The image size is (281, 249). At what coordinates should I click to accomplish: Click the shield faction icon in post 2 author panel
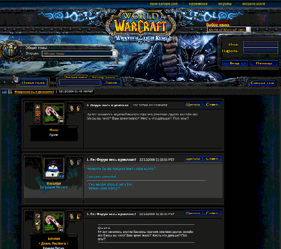coord(38,228)
